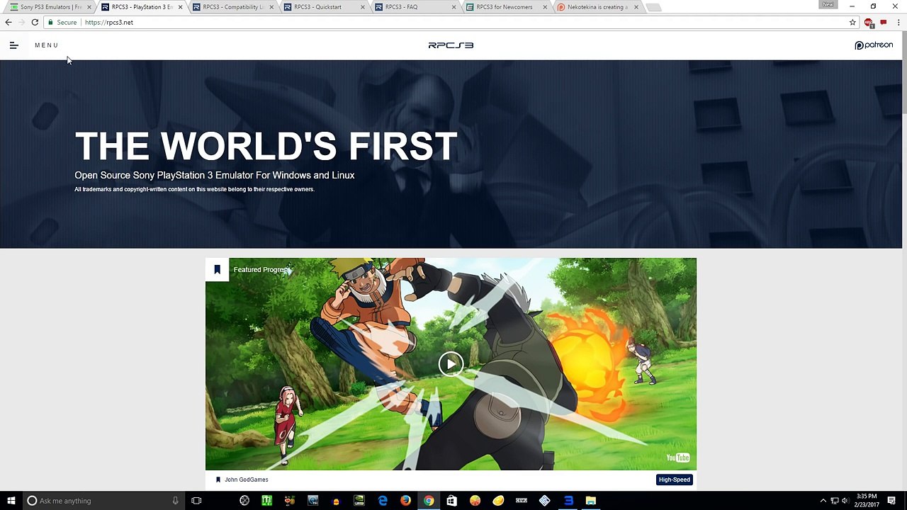The width and height of the screenshot is (907, 510).
Task: Open Microsoft Edge from the taskbar
Action: click(383, 501)
